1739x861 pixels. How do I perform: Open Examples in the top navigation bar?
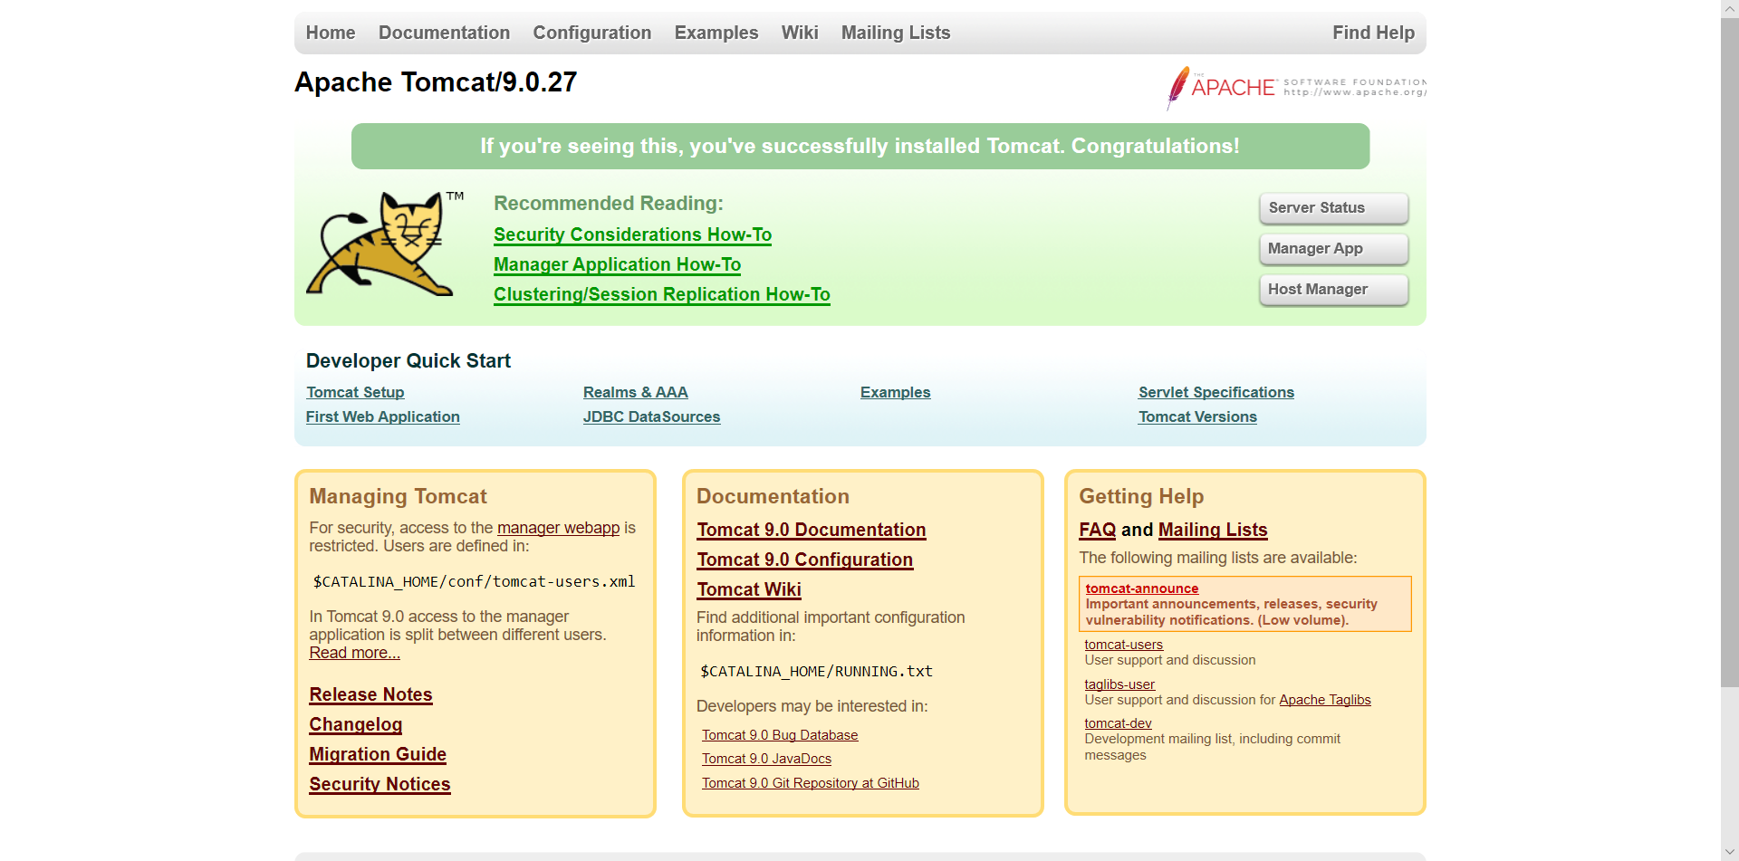point(716,33)
